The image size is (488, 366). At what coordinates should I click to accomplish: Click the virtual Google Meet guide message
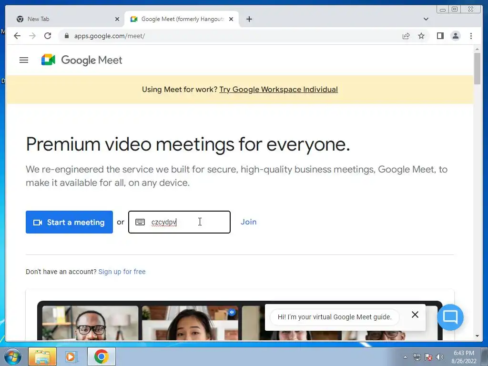(x=334, y=317)
